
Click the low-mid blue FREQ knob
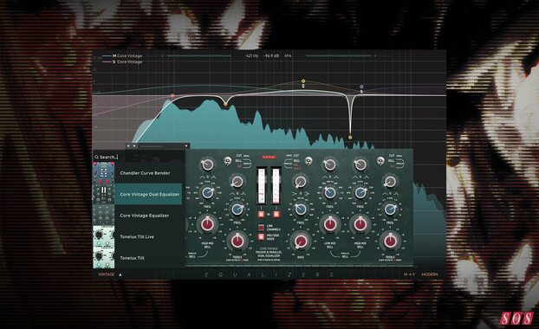(329, 193)
